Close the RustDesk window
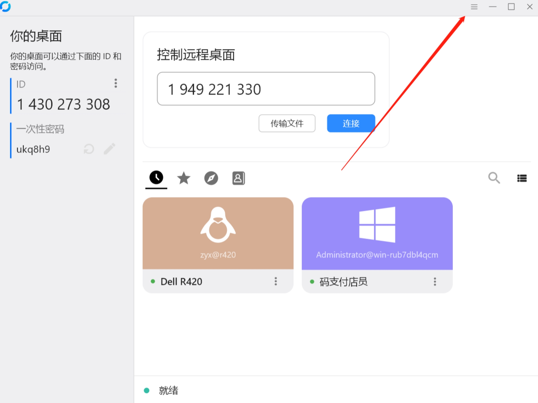 (530, 7)
